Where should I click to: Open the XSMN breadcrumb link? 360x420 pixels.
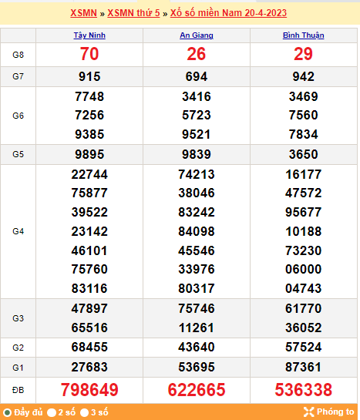(x=83, y=13)
